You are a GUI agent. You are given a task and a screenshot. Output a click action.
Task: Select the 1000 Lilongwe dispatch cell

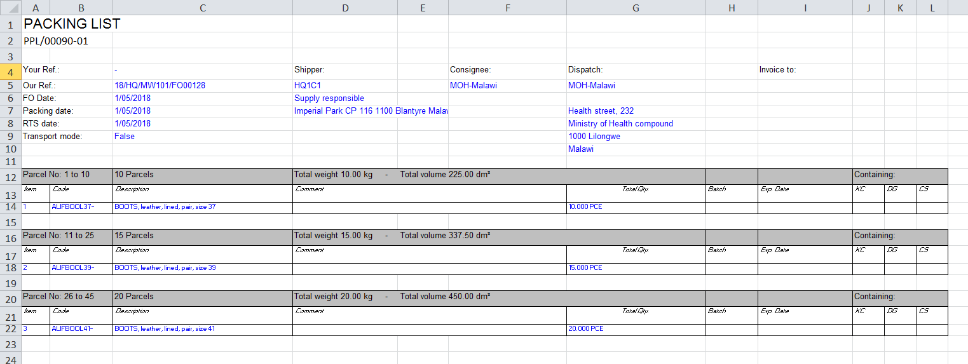(x=594, y=136)
